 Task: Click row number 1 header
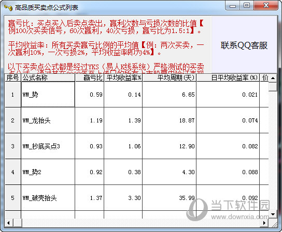pyautogui.click(x=13, y=95)
